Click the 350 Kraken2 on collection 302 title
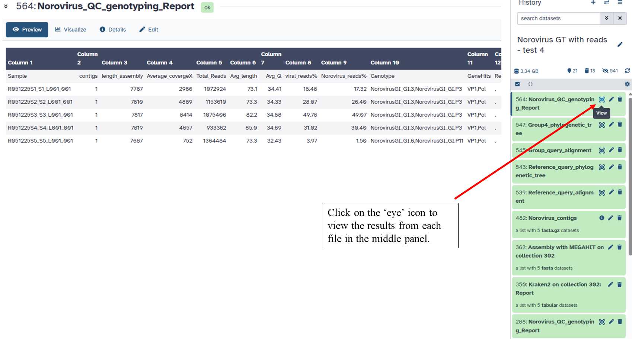632x339 pixels. (558, 288)
